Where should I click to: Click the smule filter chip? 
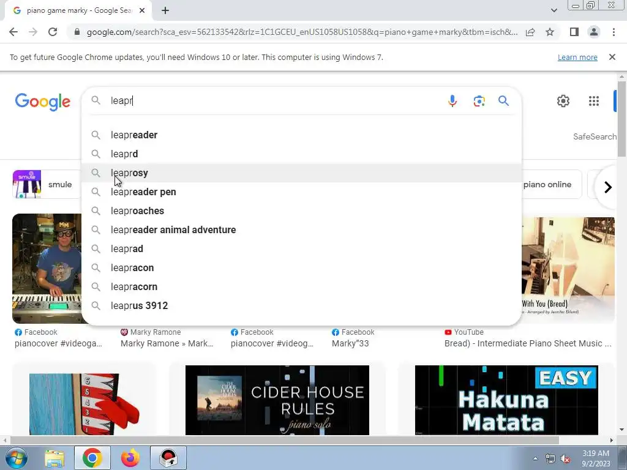[47, 184]
